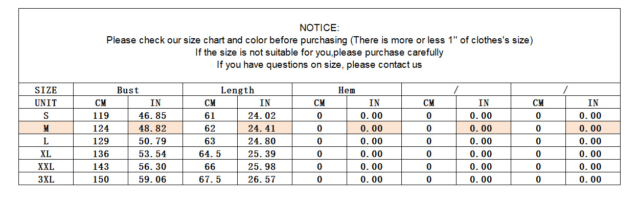Select the highlighted M size label
This screenshot has width=638, height=205.
(x=46, y=129)
